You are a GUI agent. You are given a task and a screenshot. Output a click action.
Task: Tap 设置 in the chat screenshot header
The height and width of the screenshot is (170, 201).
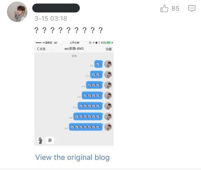pyautogui.click(x=108, y=49)
